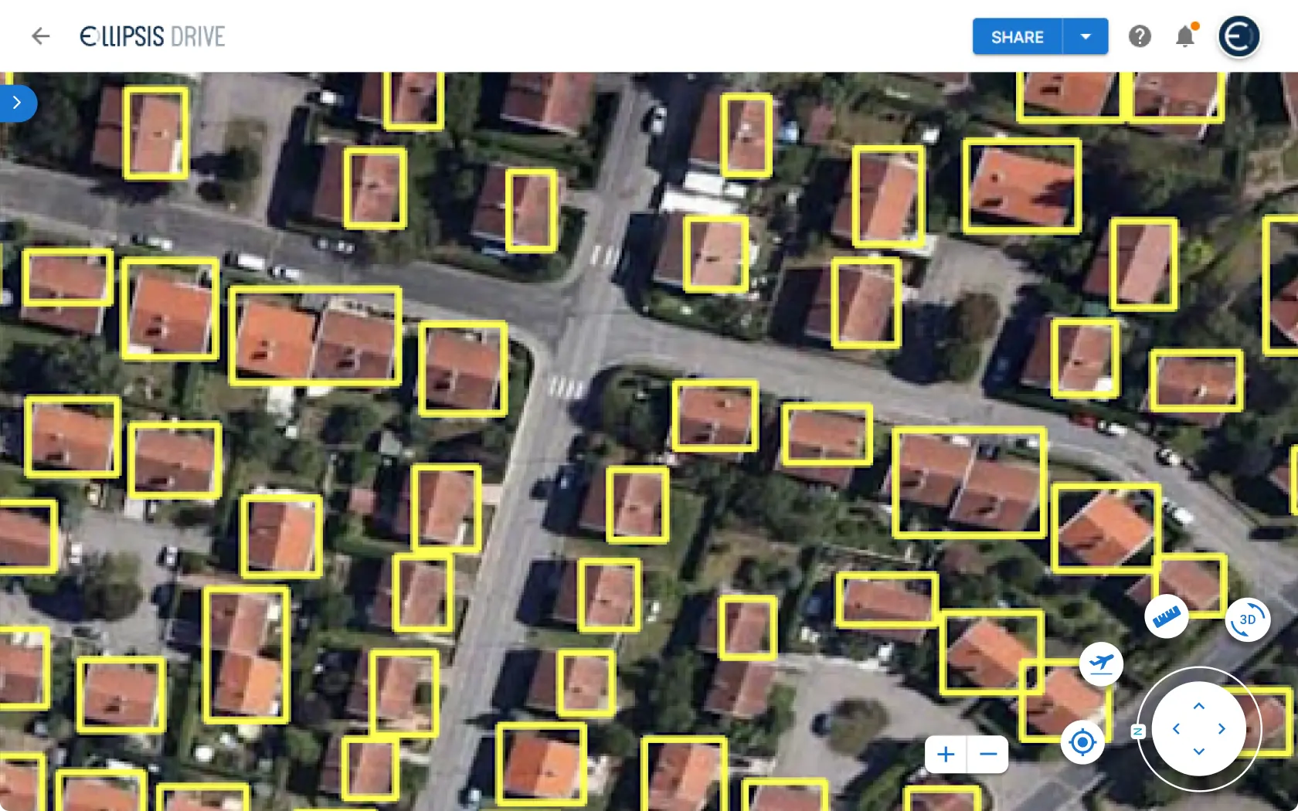Pan map right using the navigation chevron
This screenshot has width=1298, height=811.
(x=1222, y=728)
